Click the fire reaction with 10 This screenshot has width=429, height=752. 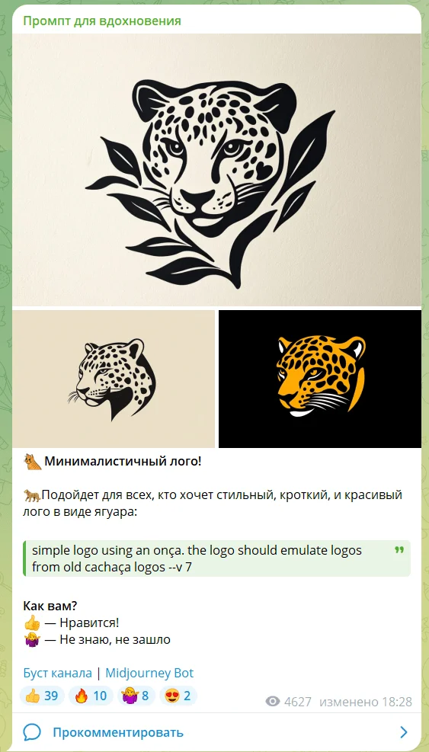click(91, 696)
